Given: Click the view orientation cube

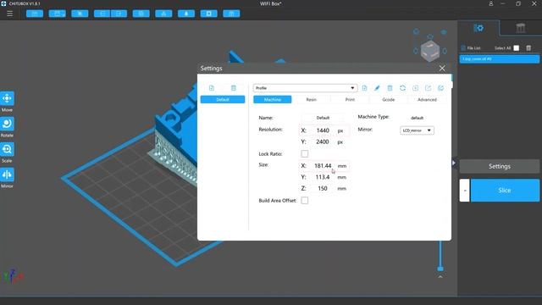Looking at the screenshot, I should click(x=430, y=51).
